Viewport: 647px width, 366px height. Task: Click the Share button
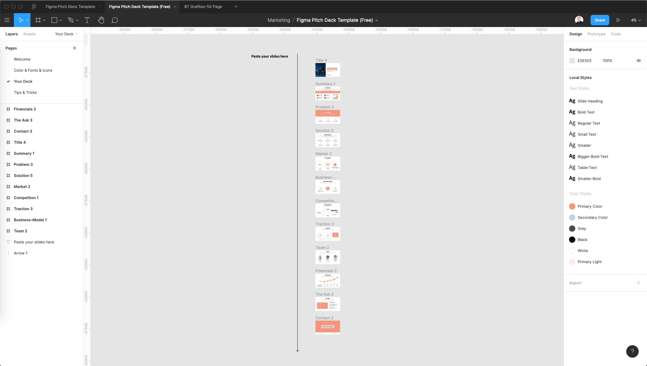coord(600,20)
